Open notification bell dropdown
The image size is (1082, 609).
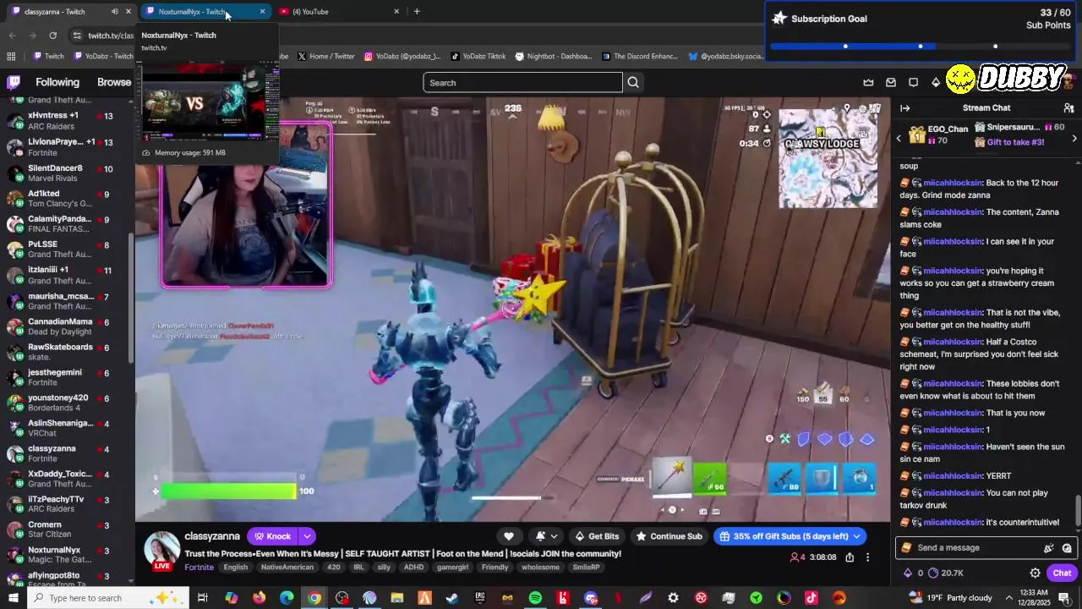(545, 536)
